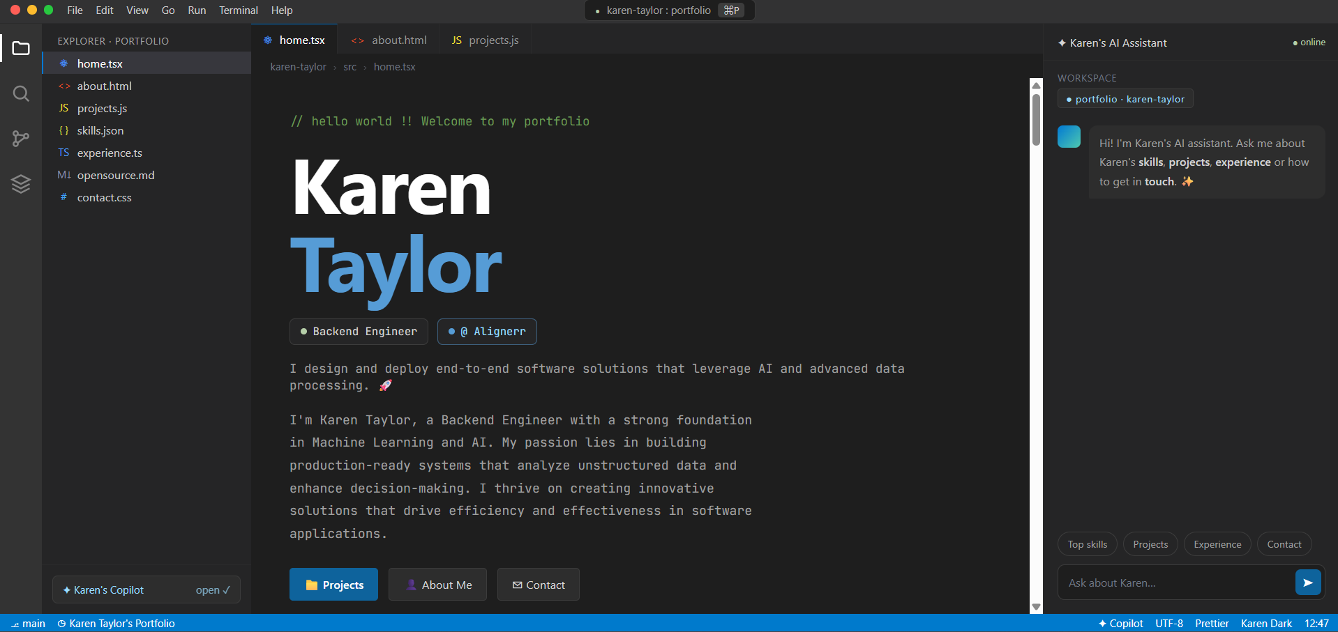The image size is (1338, 632).
Task: Click home.tsx in the breadcrumb
Action: pos(394,67)
